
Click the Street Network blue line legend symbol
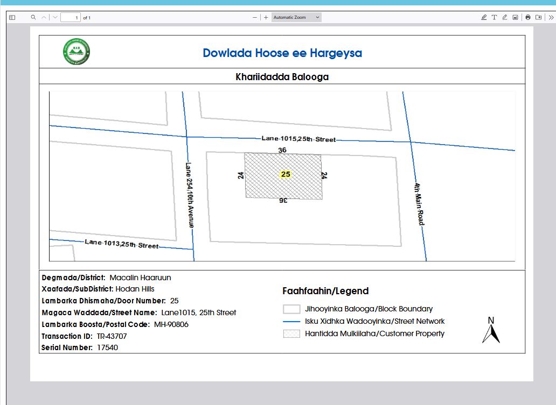[x=291, y=322]
